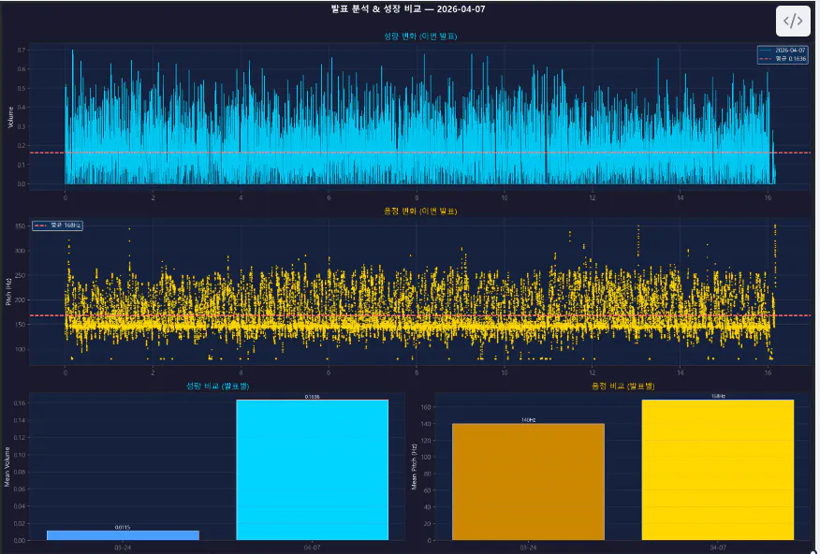Click the dark orange 03-24 pitch bar
Image resolution: width=820 pixels, height=554 pixels.
528,482
